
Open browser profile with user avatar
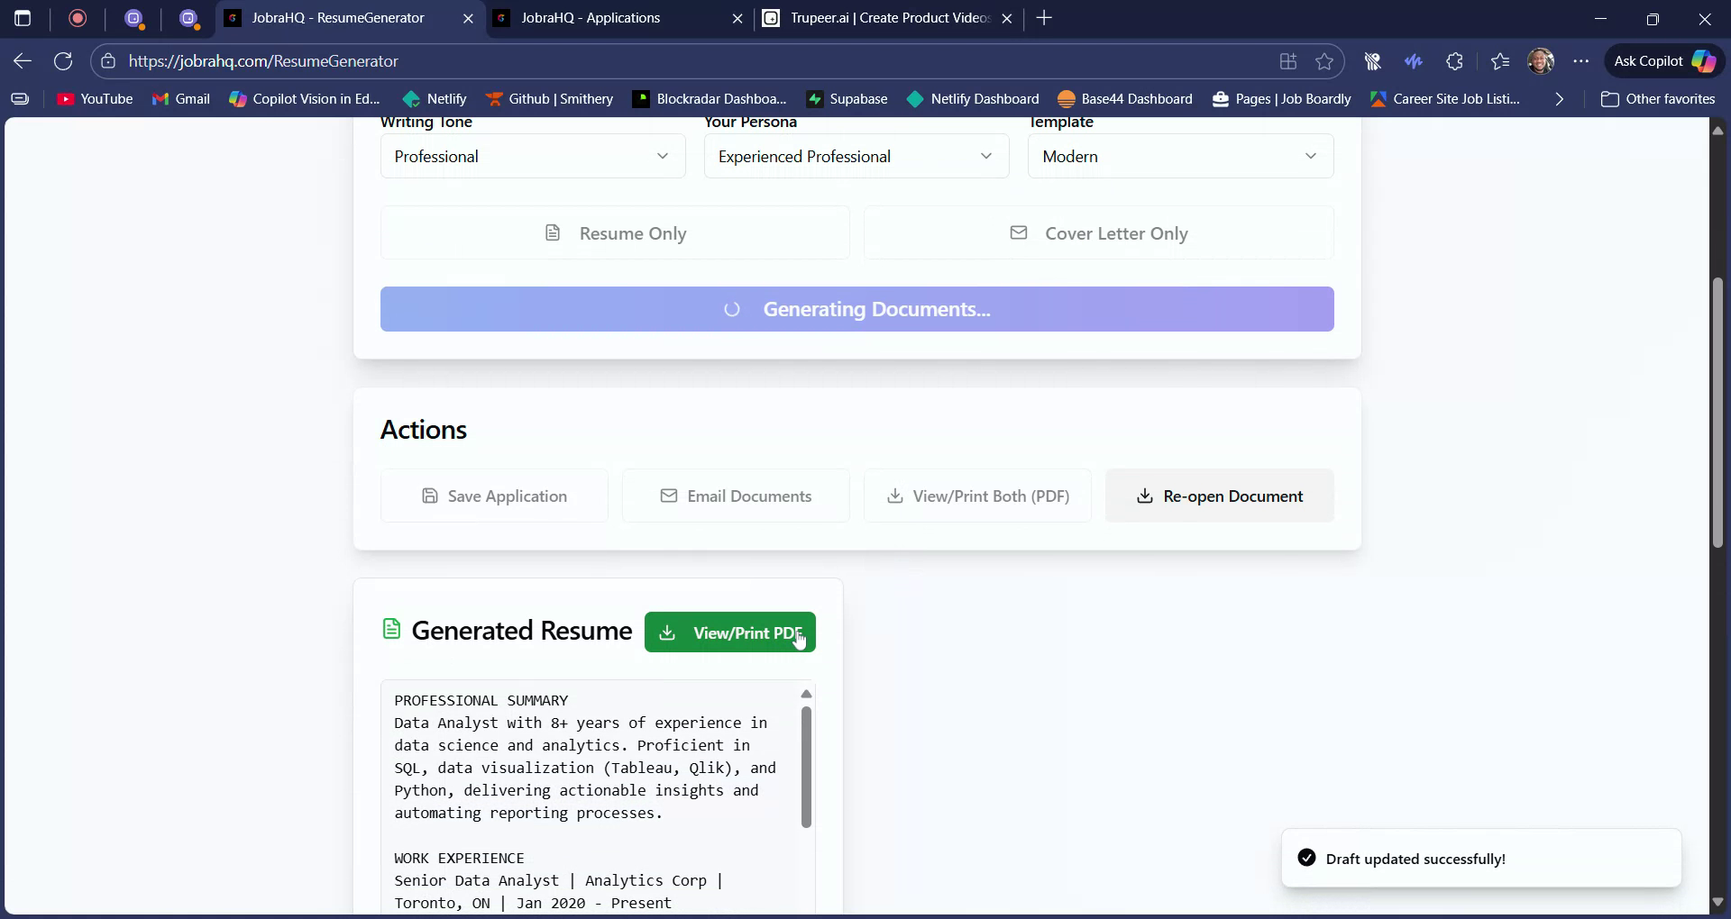[1542, 60]
